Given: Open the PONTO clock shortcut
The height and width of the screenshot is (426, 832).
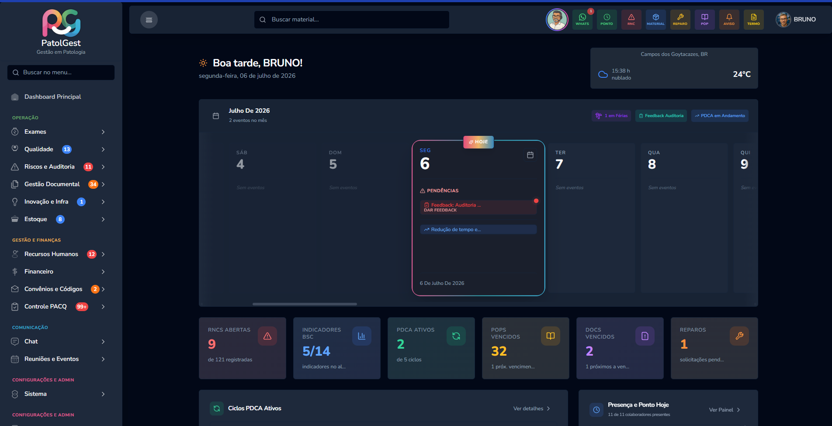Looking at the screenshot, I should [607, 20].
